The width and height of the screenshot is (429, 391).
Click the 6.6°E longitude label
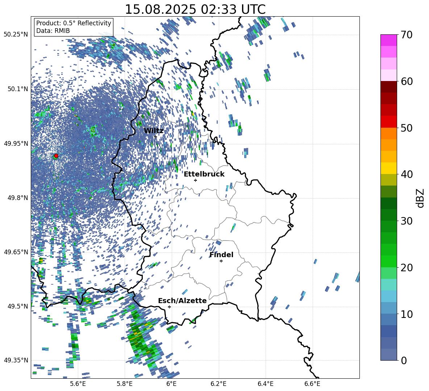312,384
